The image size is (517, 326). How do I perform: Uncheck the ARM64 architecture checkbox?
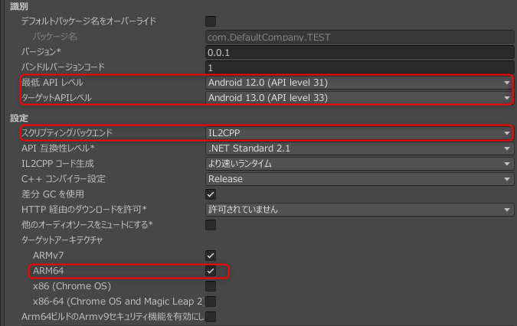click(211, 271)
